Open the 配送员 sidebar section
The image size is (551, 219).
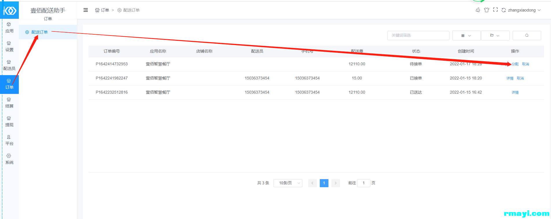tap(9, 65)
